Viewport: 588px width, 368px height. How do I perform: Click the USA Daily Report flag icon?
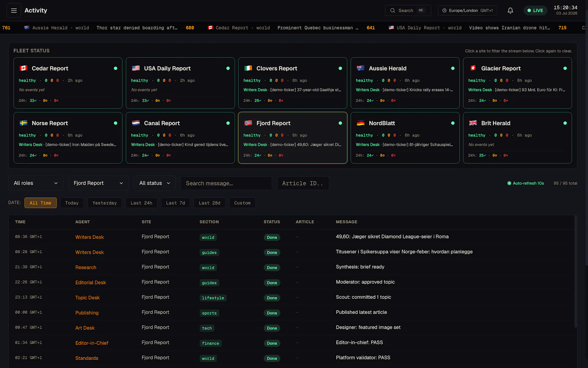point(136,68)
